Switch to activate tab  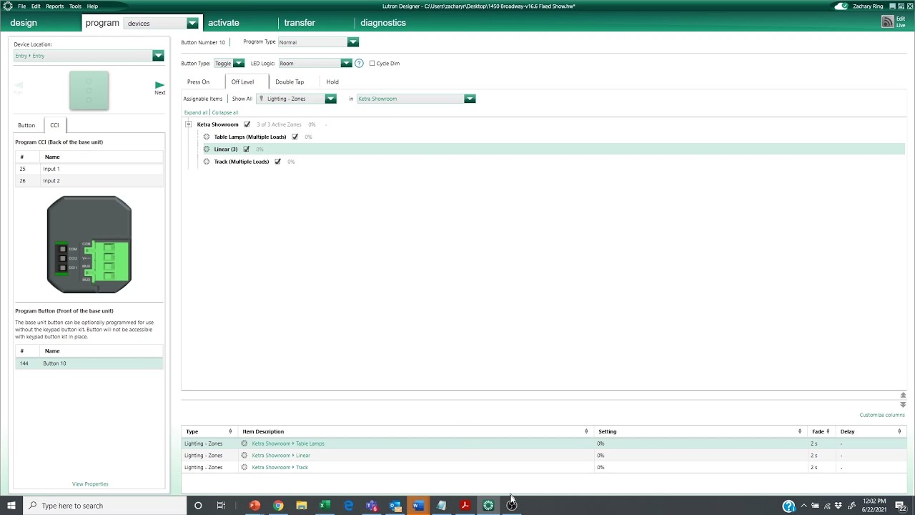[x=224, y=23]
